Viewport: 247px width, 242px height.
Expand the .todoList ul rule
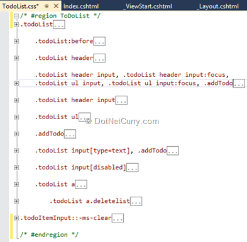pyautogui.click(x=16, y=117)
